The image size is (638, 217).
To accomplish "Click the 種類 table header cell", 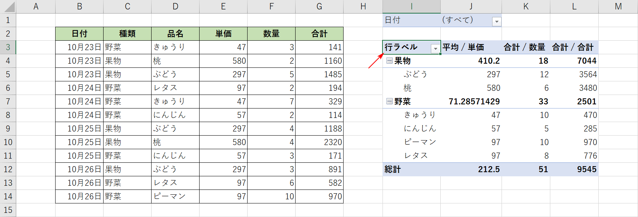I will 127,34.
